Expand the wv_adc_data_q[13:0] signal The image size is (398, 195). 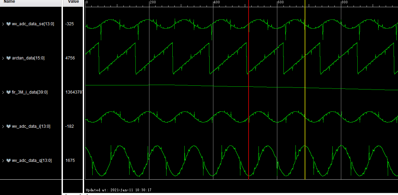[3, 161]
